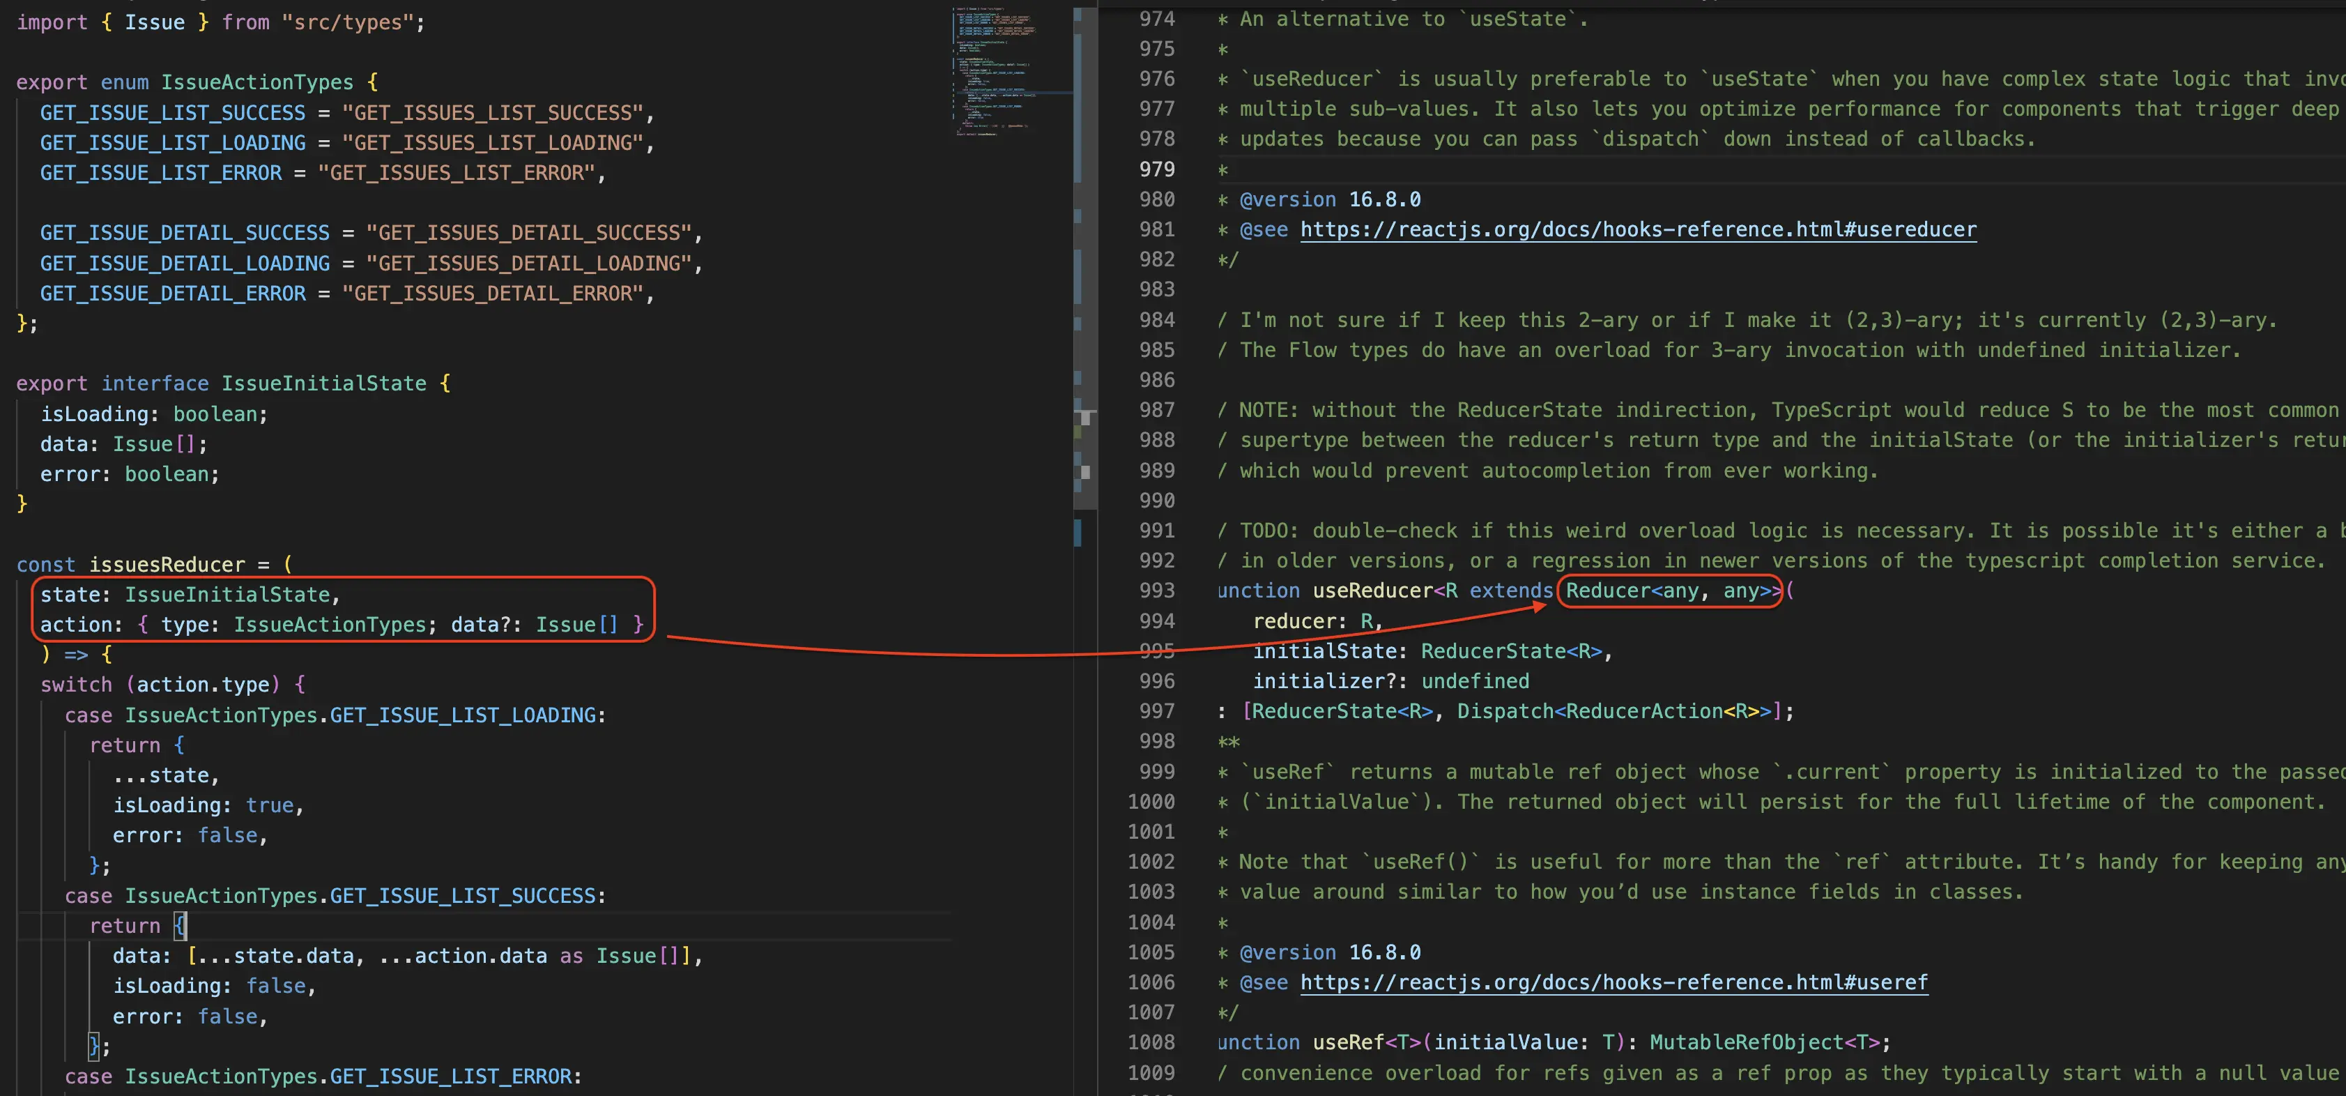2346x1096 pixels.
Task: Click line number 1008 in the gutter
Action: [1151, 1042]
